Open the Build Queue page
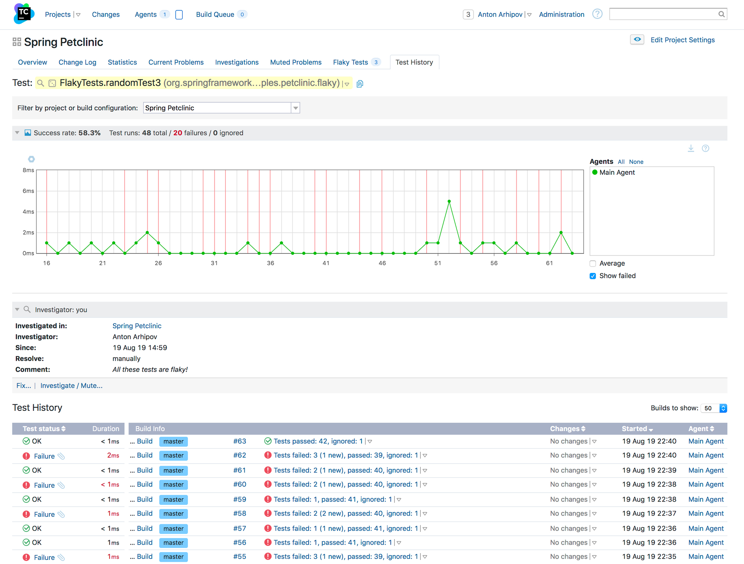This screenshot has width=744, height=564. point(215,14)
